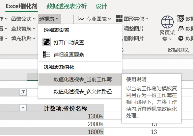193x136 pixels.
Task: Click the list icon beside 详细设置要素
Action: (47, 54)
